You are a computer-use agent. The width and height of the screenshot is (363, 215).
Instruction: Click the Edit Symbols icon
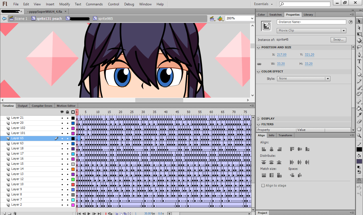tap(220, 18)
